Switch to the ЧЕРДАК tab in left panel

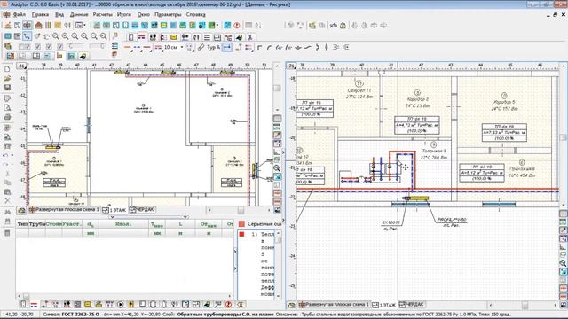point(142,210)
